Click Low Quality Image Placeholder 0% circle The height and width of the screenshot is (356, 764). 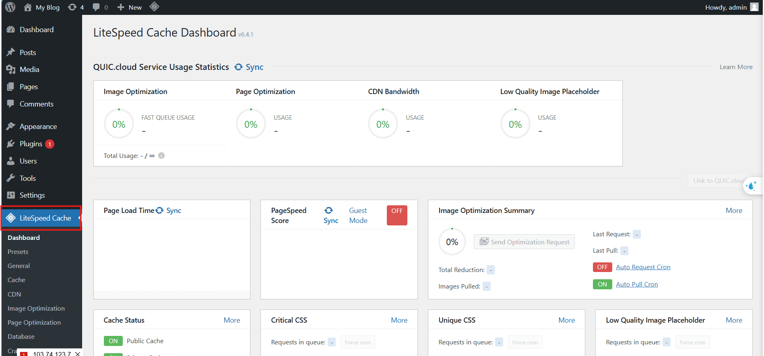515,124
